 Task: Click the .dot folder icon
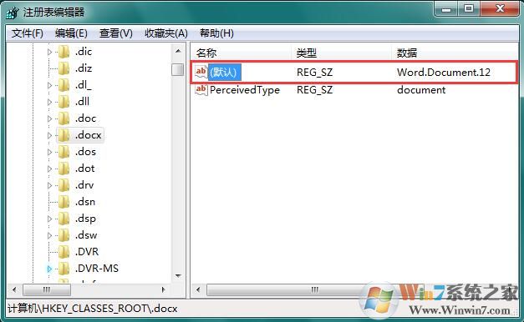(x=64, y=169)
